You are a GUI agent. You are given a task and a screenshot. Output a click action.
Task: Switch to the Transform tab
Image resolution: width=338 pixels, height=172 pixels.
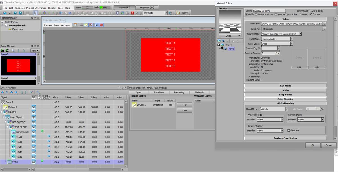tap(159, 92)
